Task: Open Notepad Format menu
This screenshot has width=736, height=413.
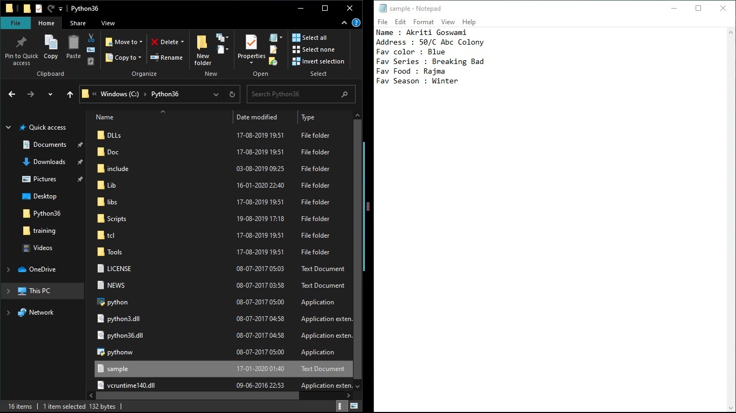Action: point(423,22)
